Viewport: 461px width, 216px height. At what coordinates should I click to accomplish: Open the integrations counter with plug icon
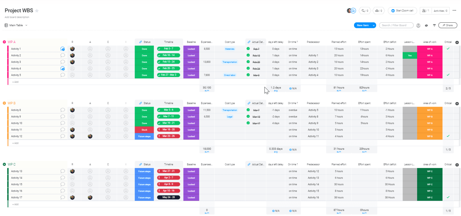(365, 11)
